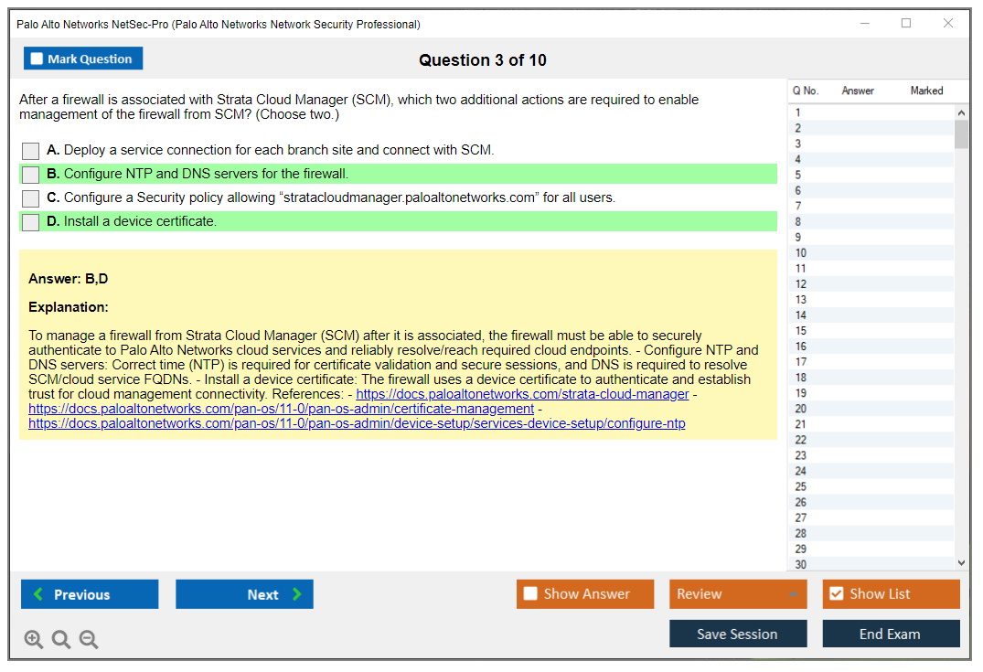Go to the previous question
Screen dimensions: 983x672
point(90,594)
